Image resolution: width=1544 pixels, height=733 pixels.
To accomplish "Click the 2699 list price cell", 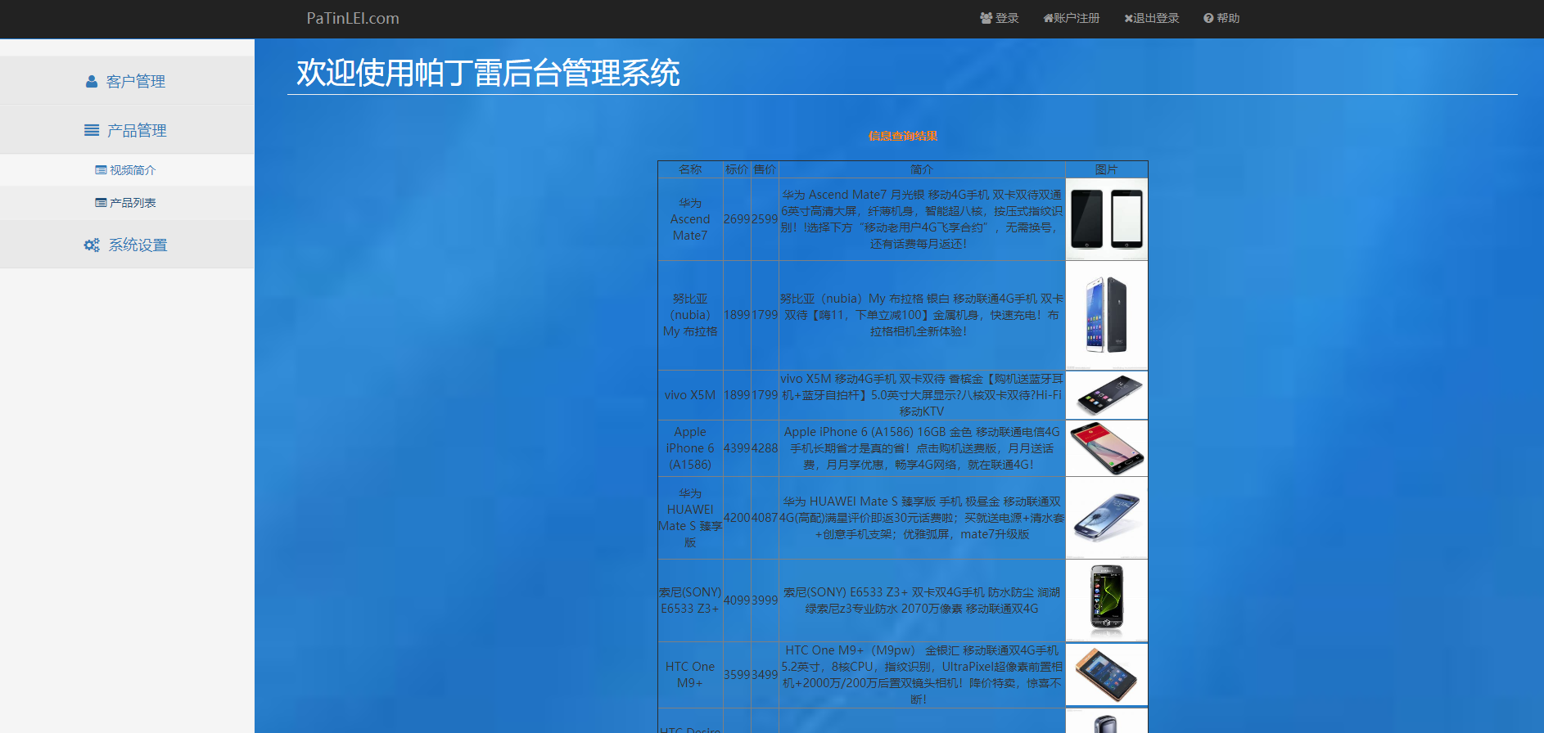I will pos(737,219).
